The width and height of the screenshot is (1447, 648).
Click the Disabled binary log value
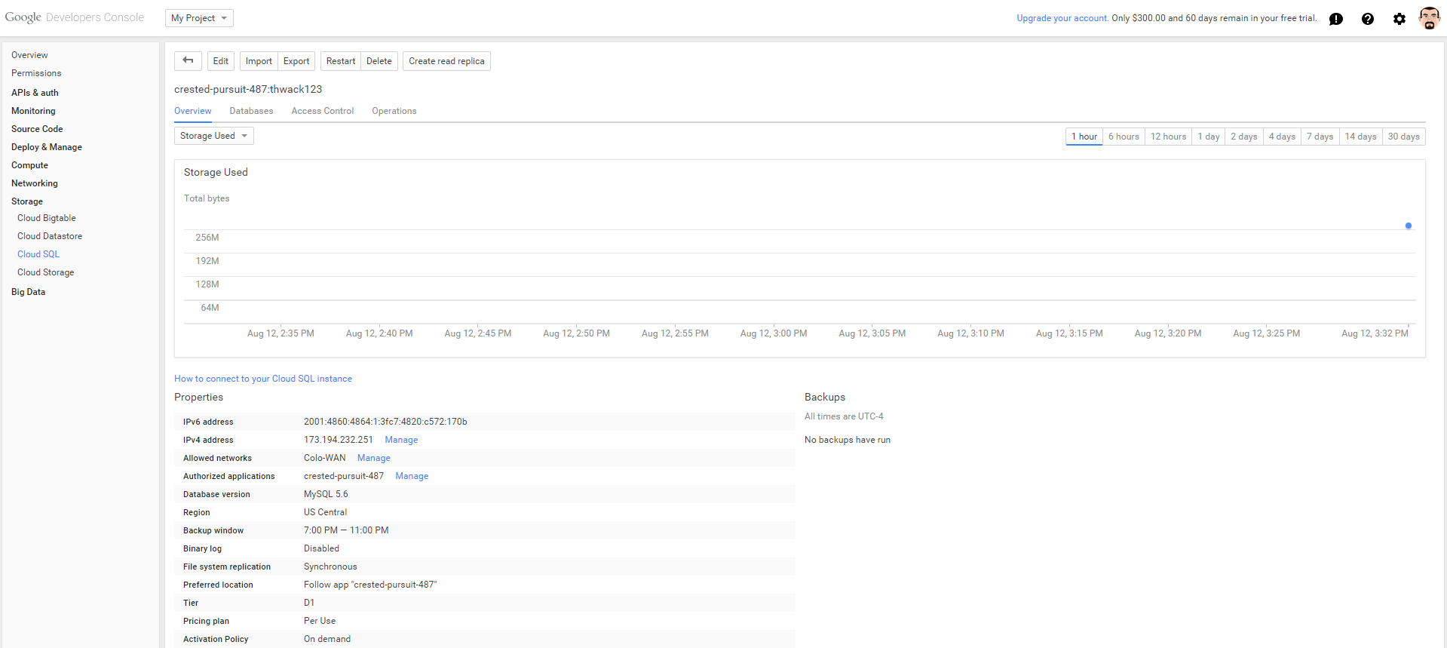point(321,548)
